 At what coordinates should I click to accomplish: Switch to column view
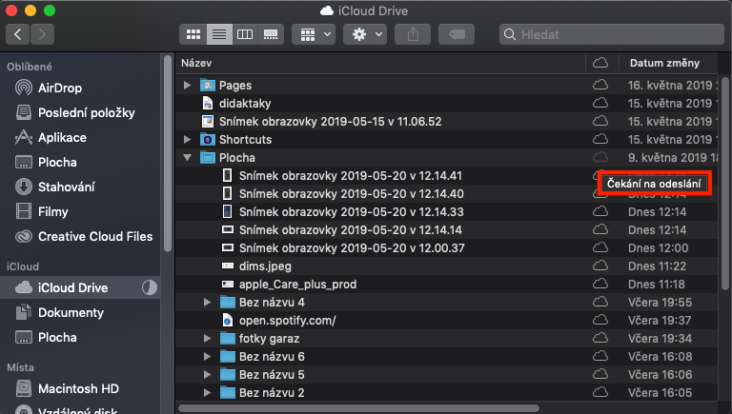pyautogui.click(x=245, y=34)
